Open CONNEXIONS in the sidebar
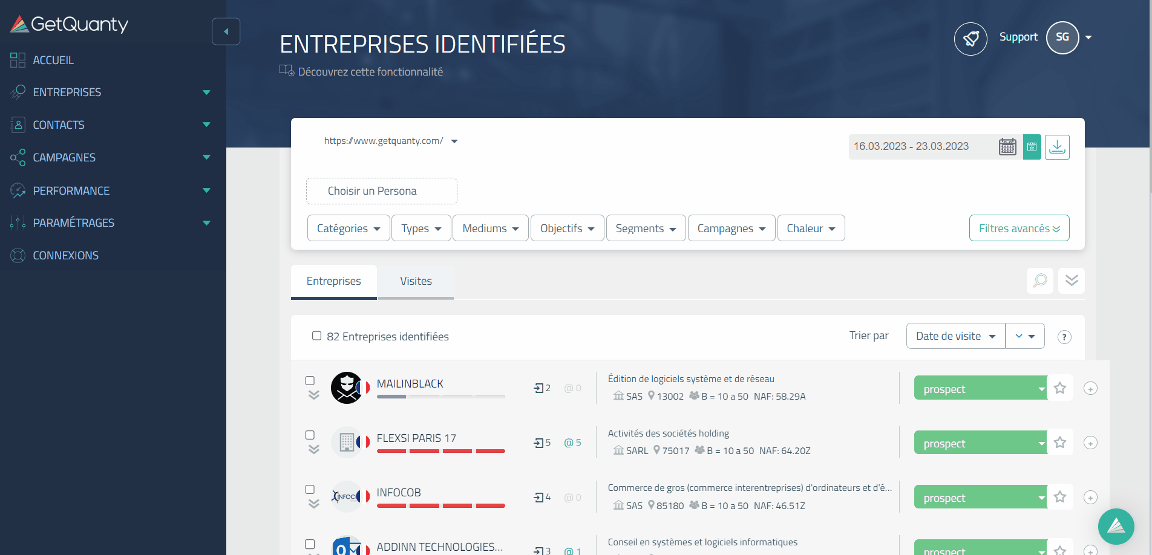This screenshot has width=1152, height=555. [65, 256]
